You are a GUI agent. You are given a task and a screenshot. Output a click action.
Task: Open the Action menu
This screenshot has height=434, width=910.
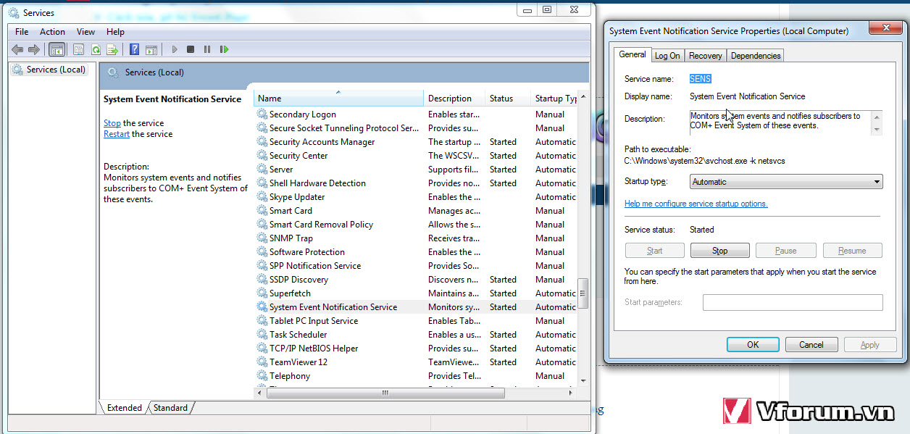coord(52,32)
